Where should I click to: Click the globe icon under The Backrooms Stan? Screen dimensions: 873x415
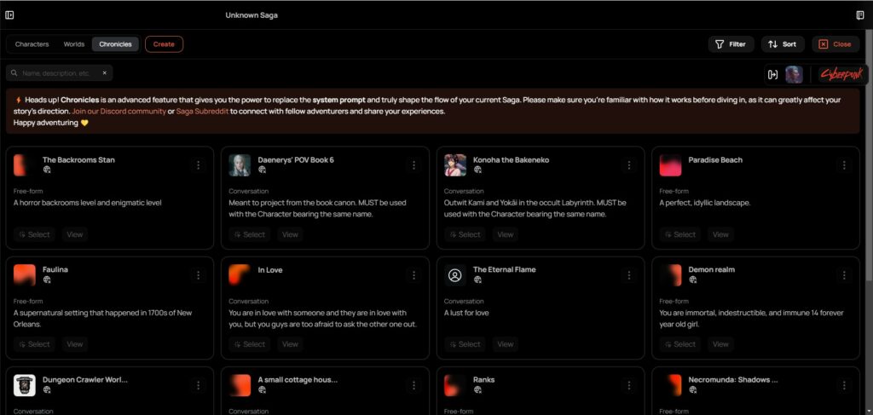47,170
